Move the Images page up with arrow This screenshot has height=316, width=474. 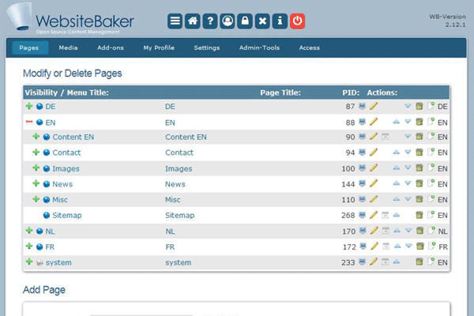click(x=397, y=168)
